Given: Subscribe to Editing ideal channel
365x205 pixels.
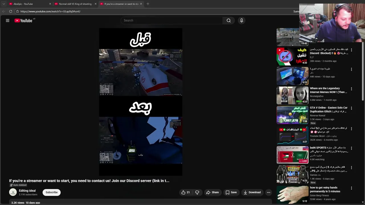Looking at the screenshot, I should coord(52,192).
